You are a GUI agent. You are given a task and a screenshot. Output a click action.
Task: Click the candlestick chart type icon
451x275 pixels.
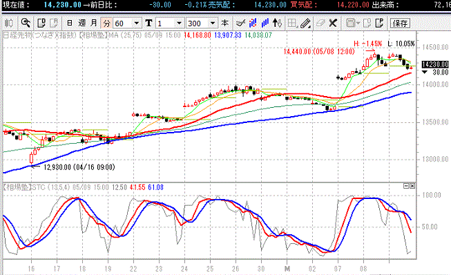pos(9,23)
